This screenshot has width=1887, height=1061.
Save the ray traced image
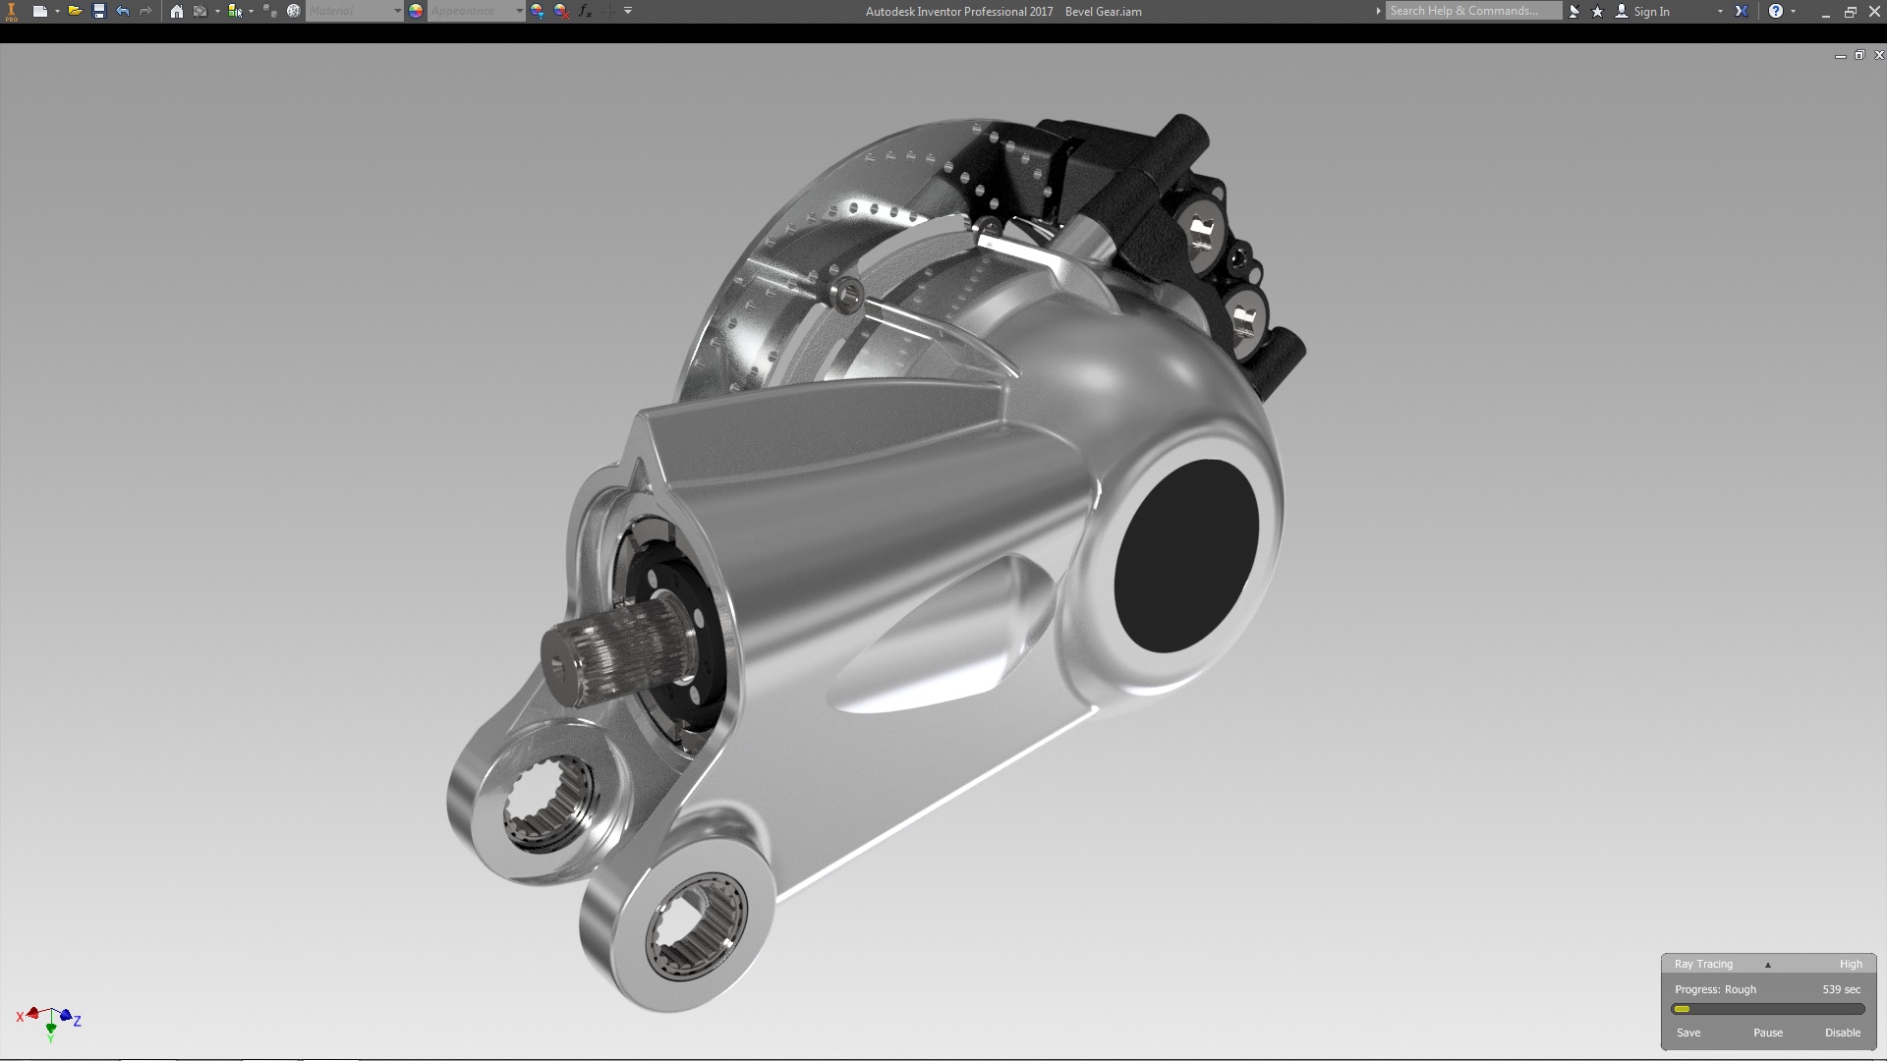pyautogui.click(x=1687, y=1033)
